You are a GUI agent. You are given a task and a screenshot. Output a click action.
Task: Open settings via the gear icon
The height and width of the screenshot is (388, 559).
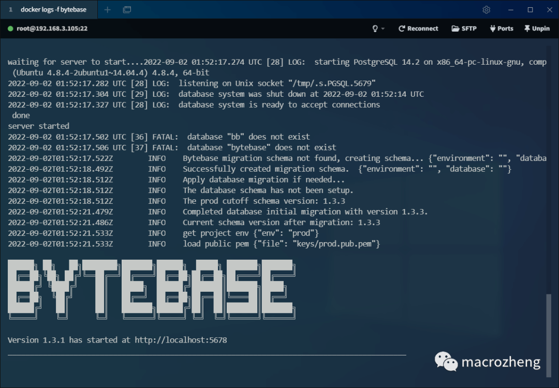point(486,10)
